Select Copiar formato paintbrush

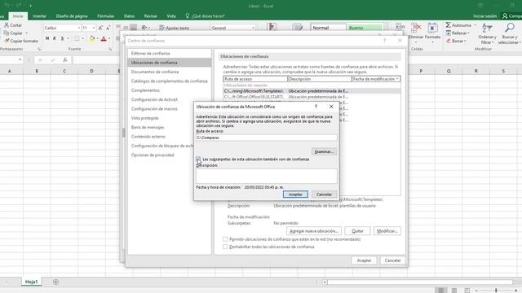click(x=7, y=41)
